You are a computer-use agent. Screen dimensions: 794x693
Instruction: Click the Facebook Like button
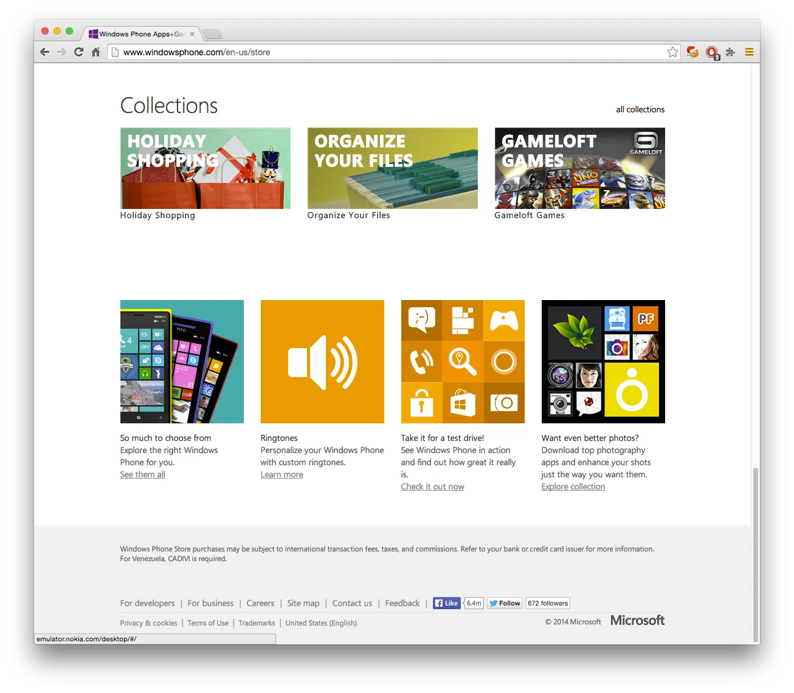pyautogui.click(x=447, y=603)
